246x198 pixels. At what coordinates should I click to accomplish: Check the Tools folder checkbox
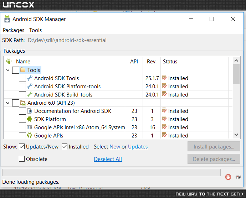(x=16, y=70)
